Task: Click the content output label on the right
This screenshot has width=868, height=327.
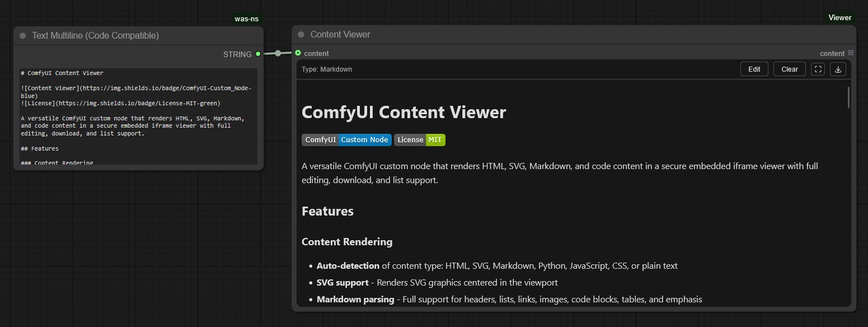Action: click(x=832, y=54)
